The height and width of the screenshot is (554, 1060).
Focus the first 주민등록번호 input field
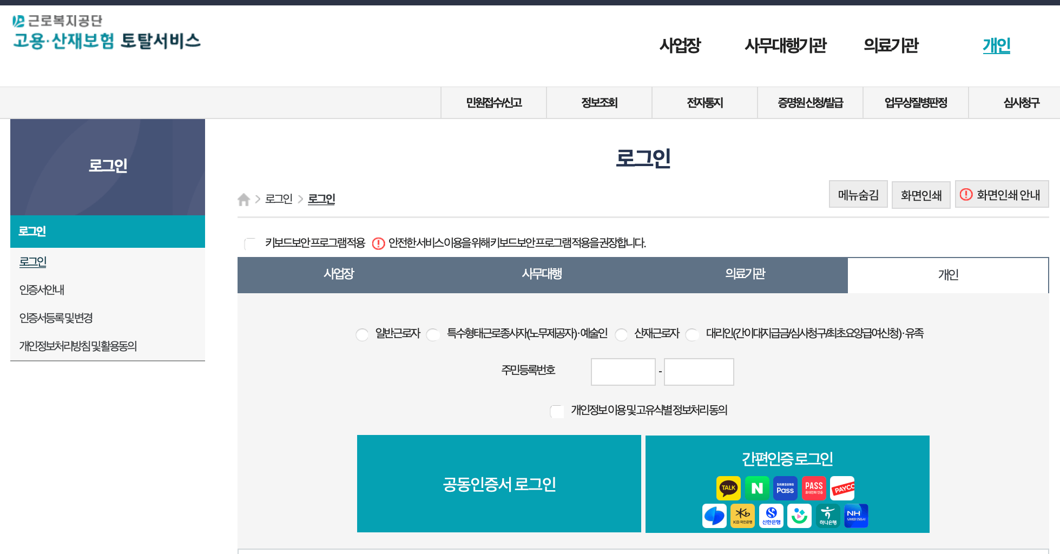click(623, 372)
